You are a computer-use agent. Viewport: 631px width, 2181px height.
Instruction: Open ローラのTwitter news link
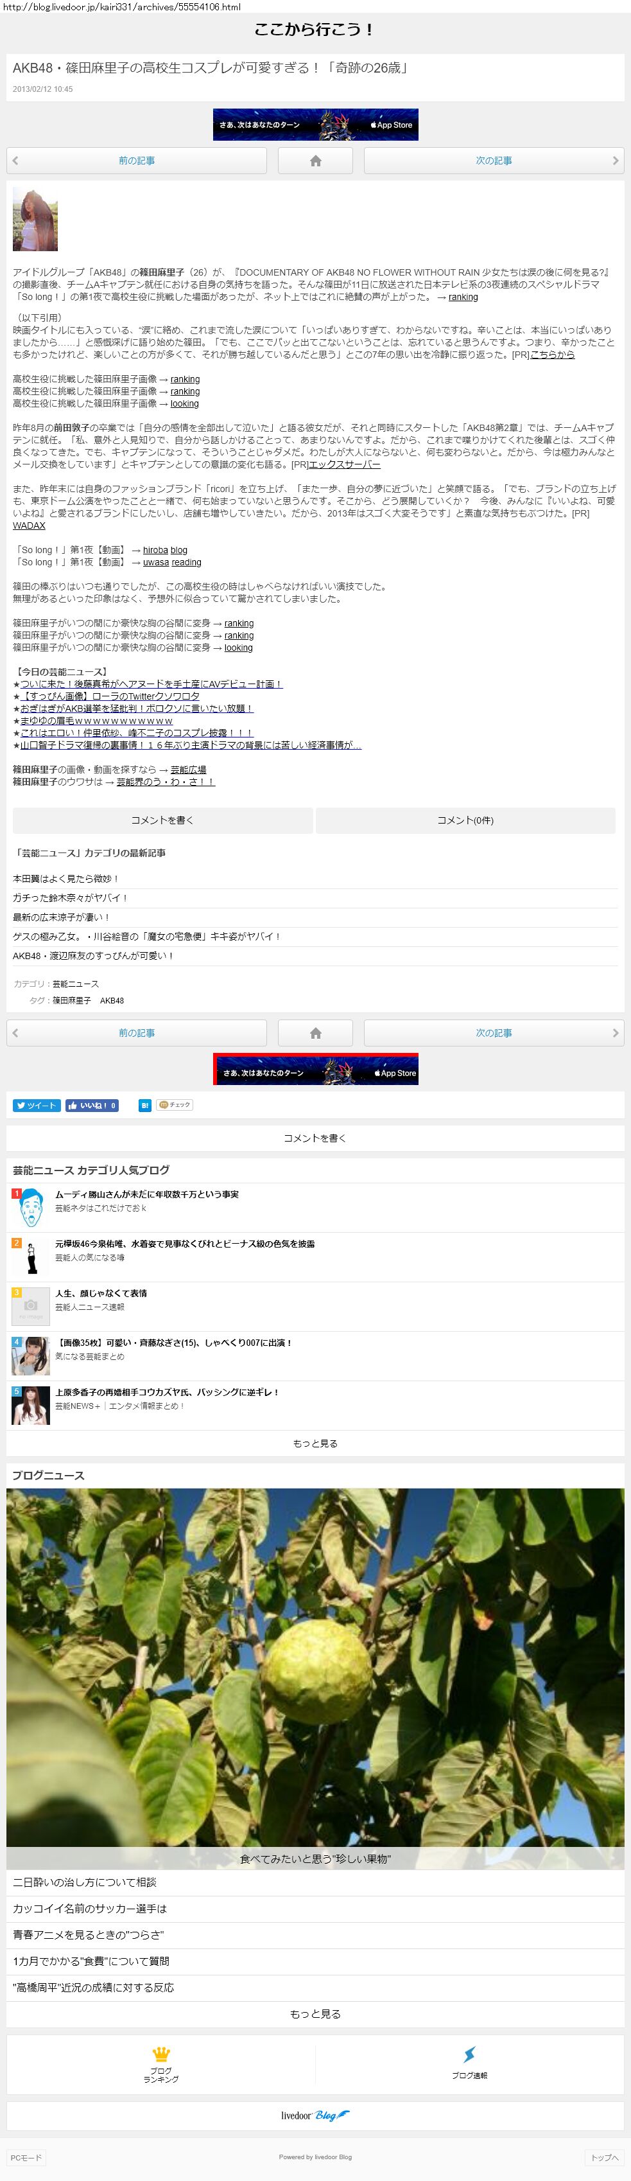pyautogui.click(x=109, y=697)
